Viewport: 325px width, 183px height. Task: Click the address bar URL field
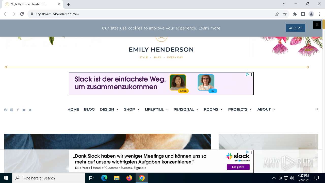pos(152,14)
